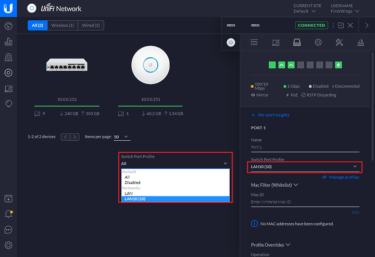Pop out the device properties panel
The width and height of the screenshot is (375, 257).
(341, 26)
